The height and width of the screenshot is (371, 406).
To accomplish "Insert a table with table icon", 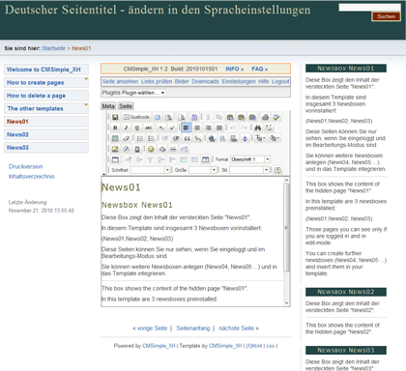I will pyautogui.click(x=115, y=159).
